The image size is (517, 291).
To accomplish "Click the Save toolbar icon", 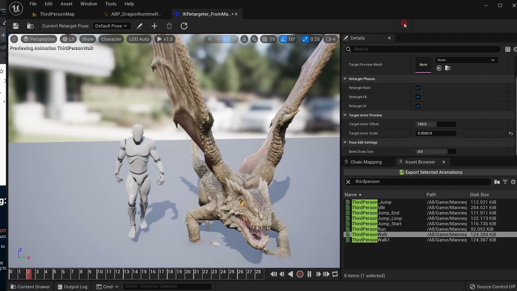I will click(x=15, y=26).
